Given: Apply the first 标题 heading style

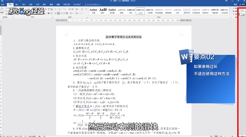Looking at the screenshot, I should point(93,11).
